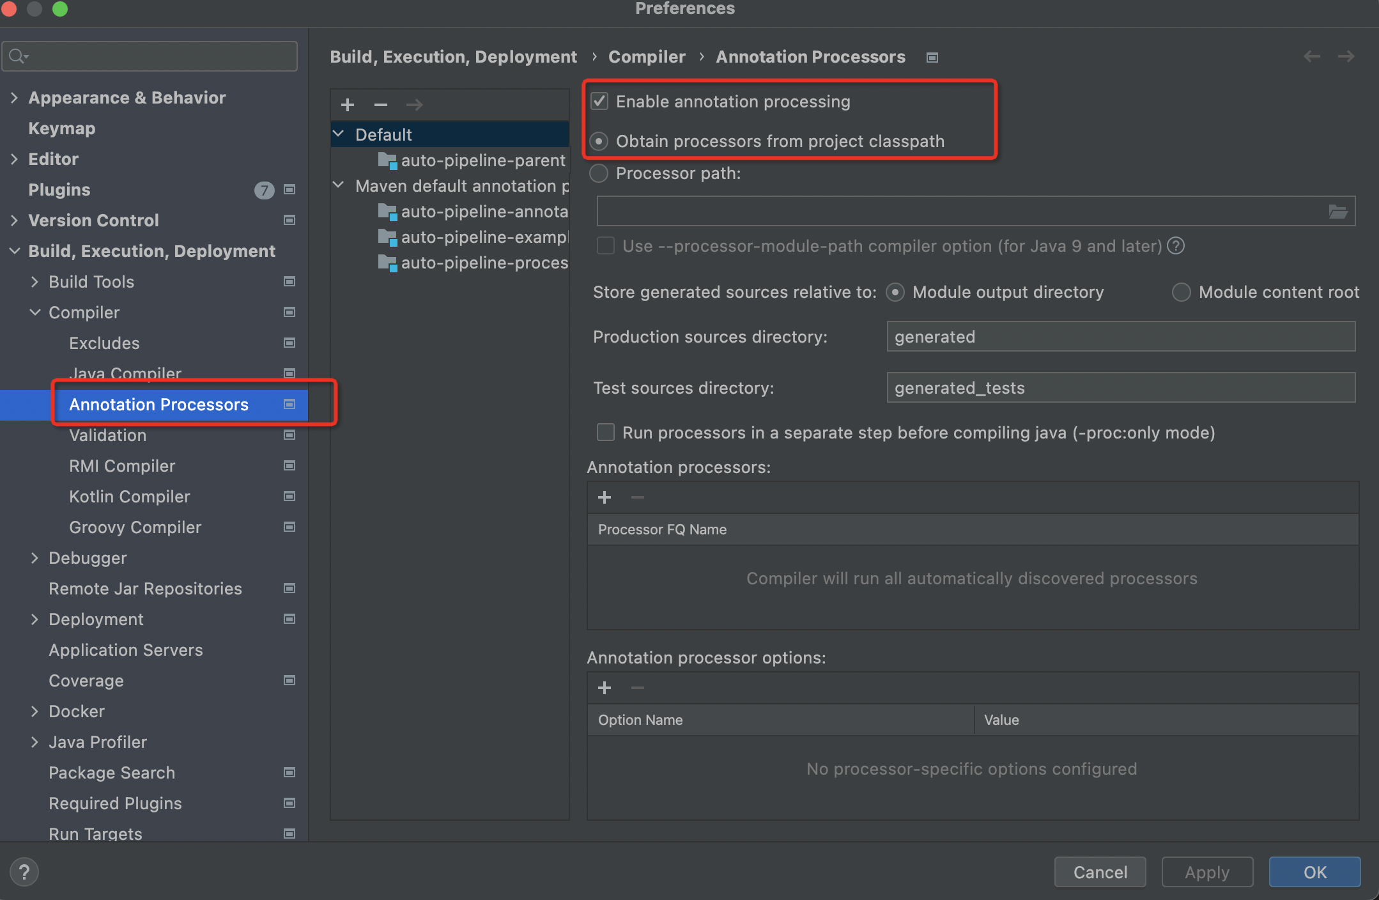Viewport: 1379px width, 900px height.
Task: Disable Enable annotation processing
Action: pyautogui.click(x=599, y=100)
